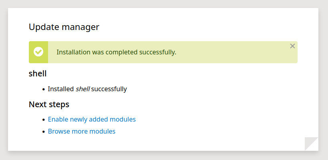The height and width of the screenshot is (160, 328).
Task: Dismiss the installation success message
Action: [x=292, y=46]
